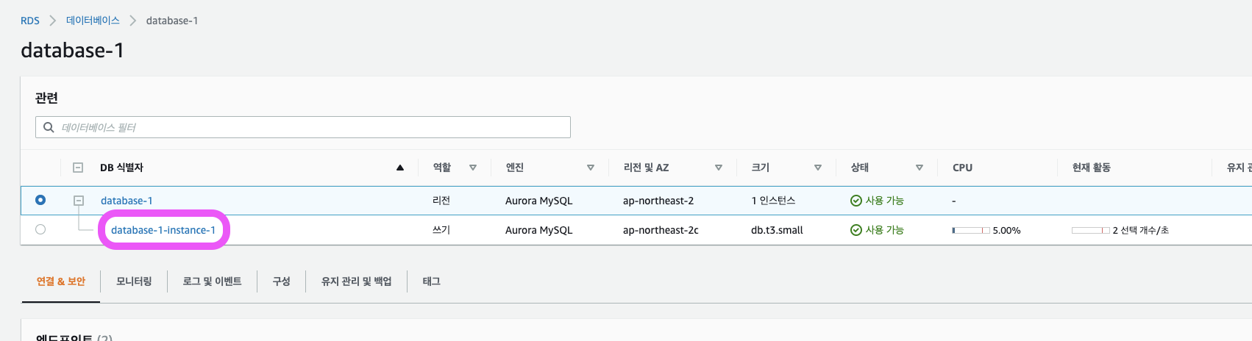Collapse the database-1 cluster tree row
The height and width of the screenshot is (341, 1252).
[x=79, y=201]
